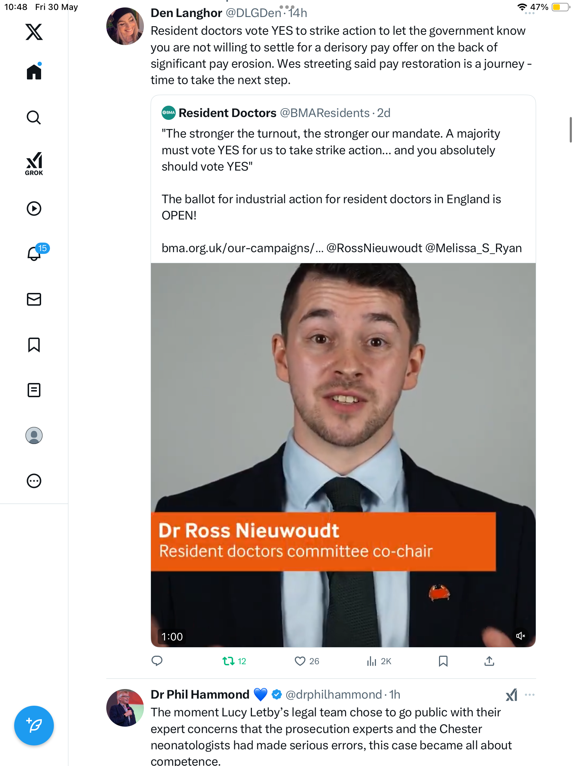Screen dimensions: 574x766
Task: Open Lists icon in sidebar
Action: 34,390
